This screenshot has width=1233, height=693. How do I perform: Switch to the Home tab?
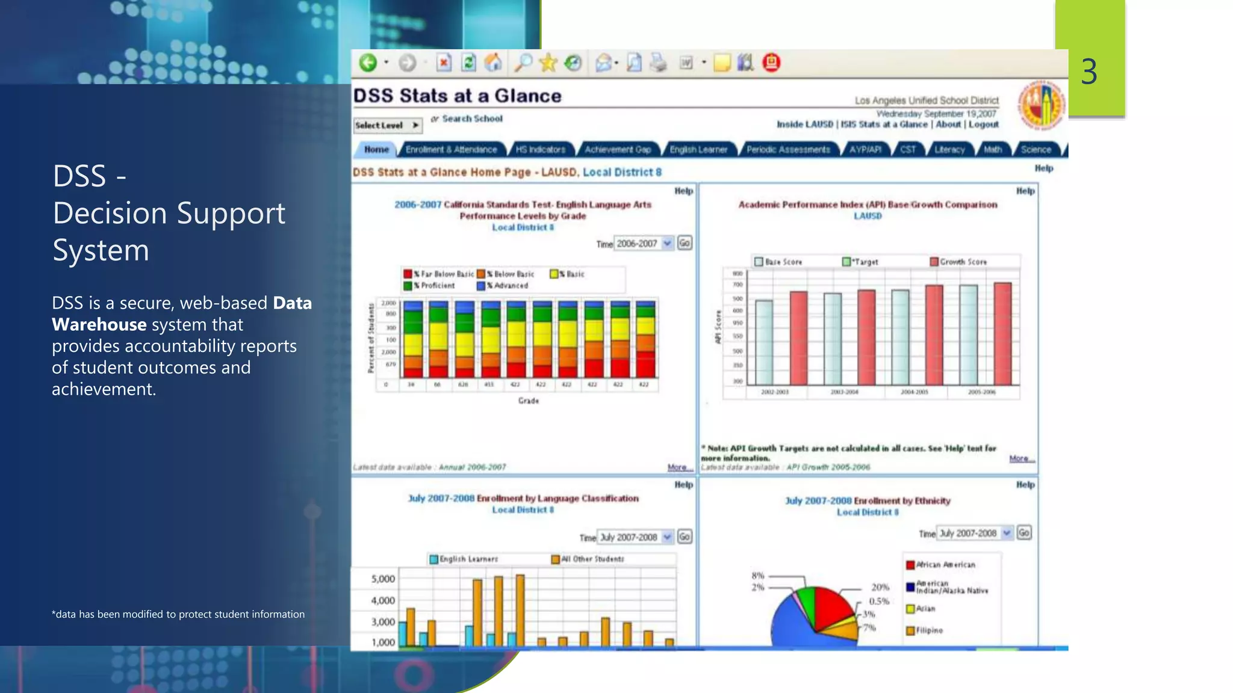(377, 149)
